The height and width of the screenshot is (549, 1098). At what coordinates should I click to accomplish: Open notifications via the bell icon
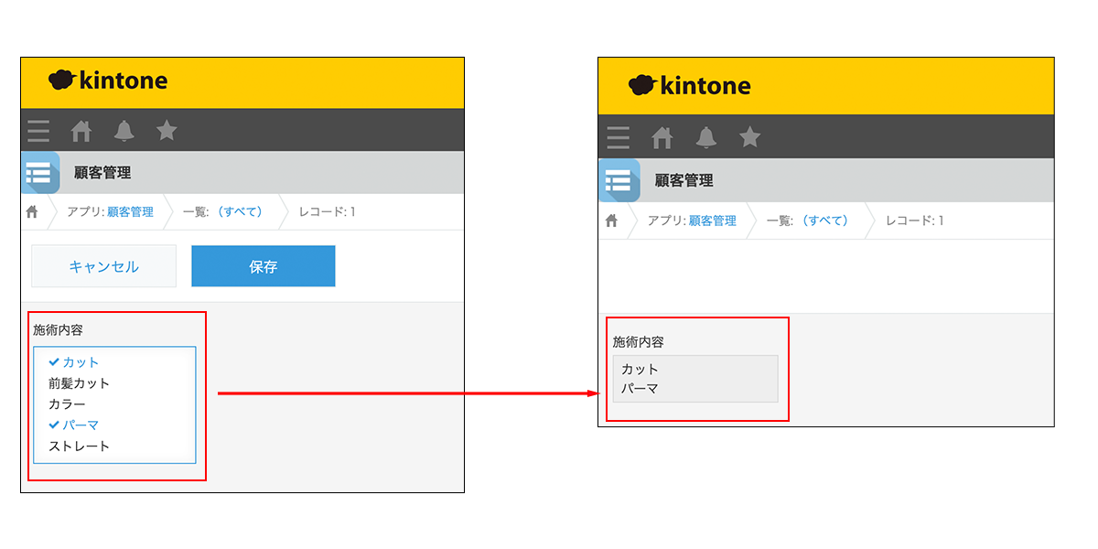[124, 130]
